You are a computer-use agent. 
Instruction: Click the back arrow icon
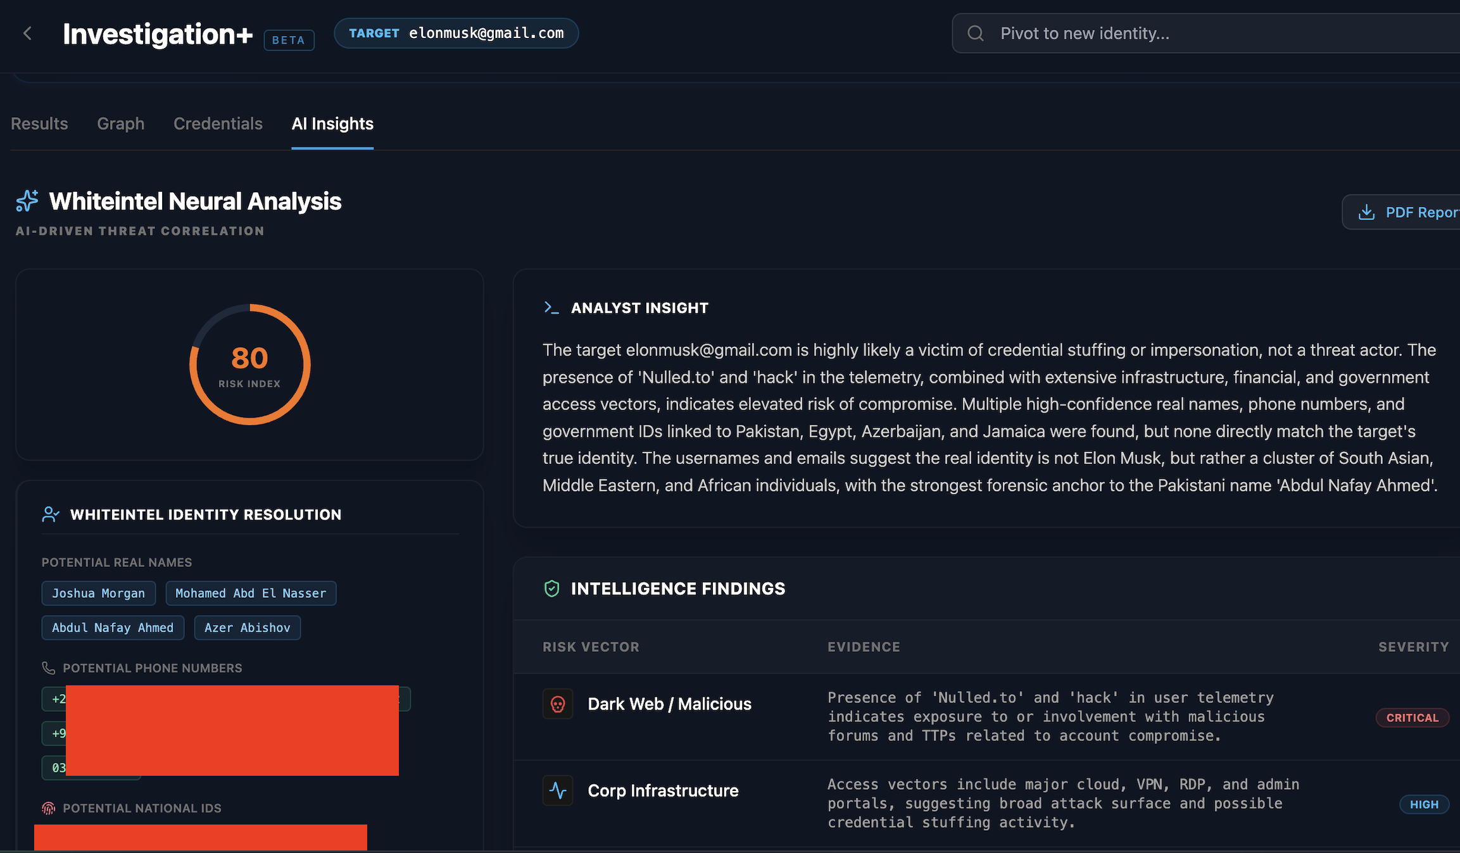[27, 34]
